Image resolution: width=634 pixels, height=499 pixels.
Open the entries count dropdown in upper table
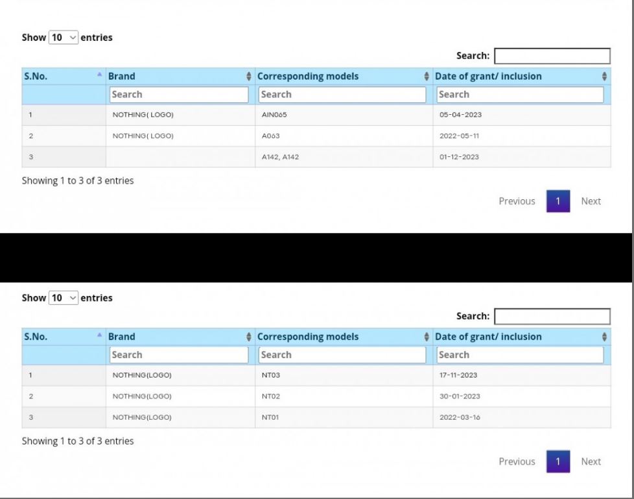pos(63,37)
